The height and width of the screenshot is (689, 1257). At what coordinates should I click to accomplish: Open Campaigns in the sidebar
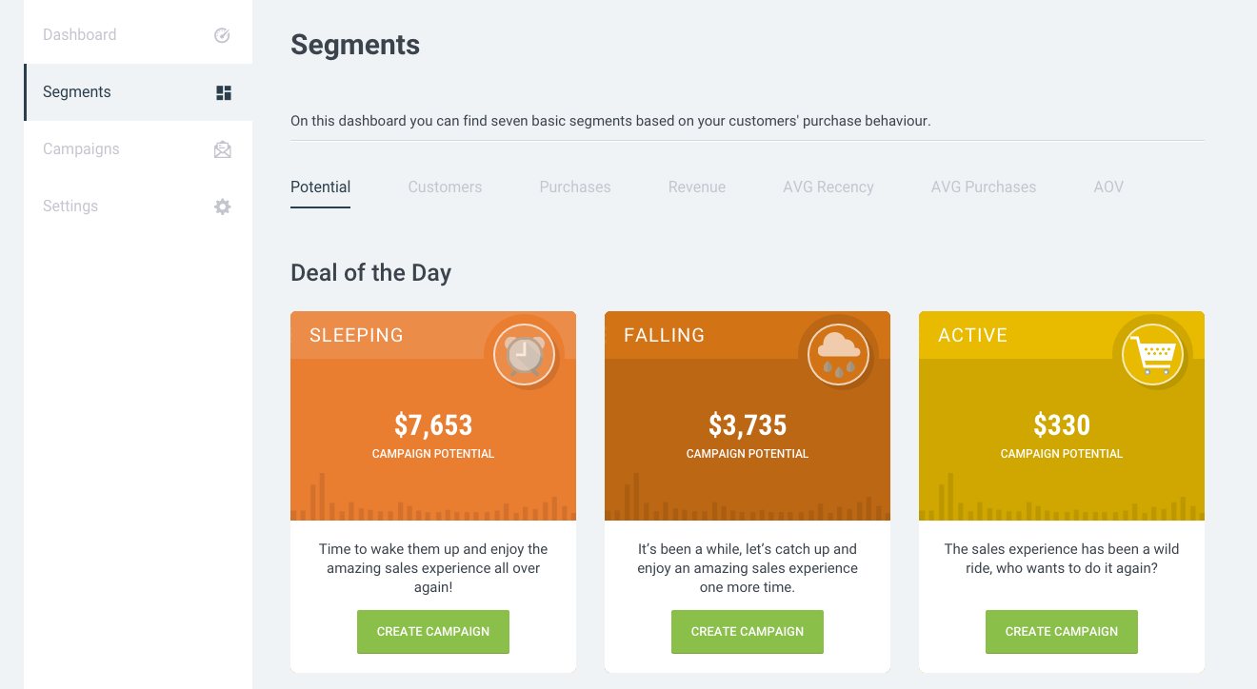(81, 149)
